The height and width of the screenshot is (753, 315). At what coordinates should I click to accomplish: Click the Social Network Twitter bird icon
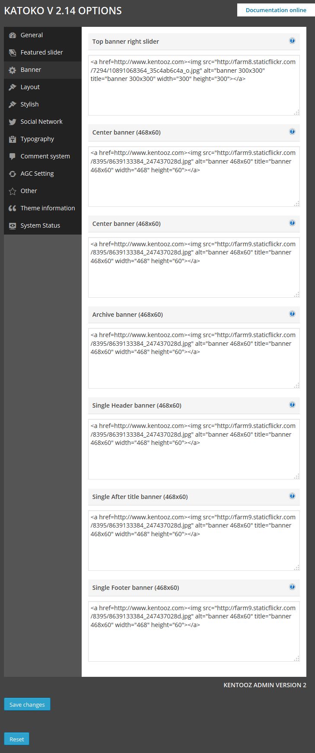pos(13,122)
